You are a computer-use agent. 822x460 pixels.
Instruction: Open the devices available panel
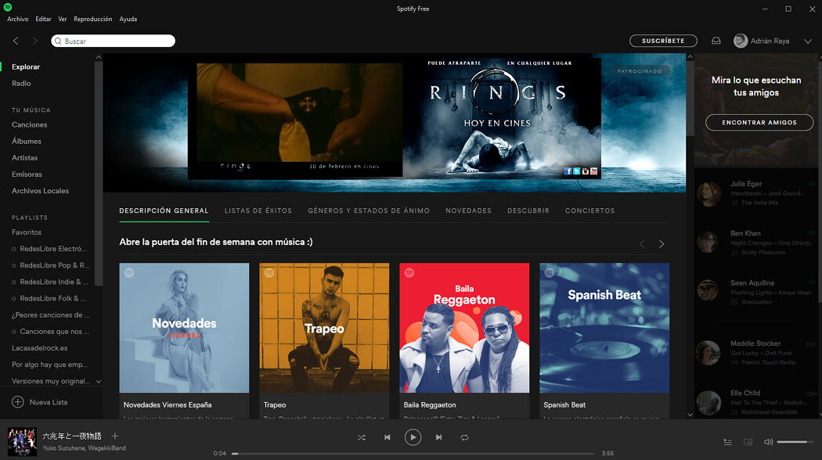(x=748, y=442)
